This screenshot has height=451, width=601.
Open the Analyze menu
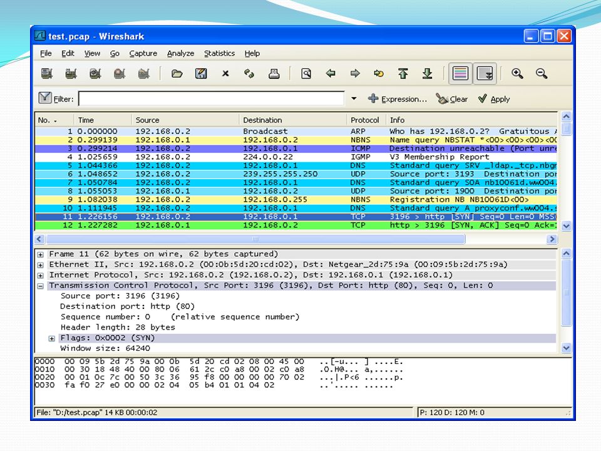click(x=180, y=53)
